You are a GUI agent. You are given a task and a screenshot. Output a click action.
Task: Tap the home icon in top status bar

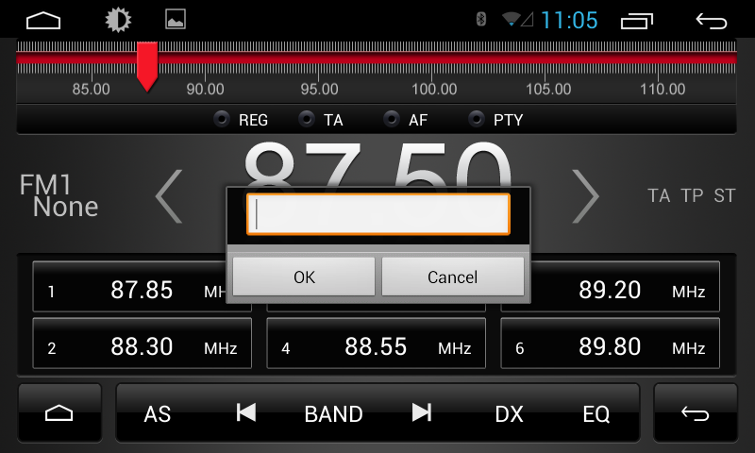coord(43,21)
